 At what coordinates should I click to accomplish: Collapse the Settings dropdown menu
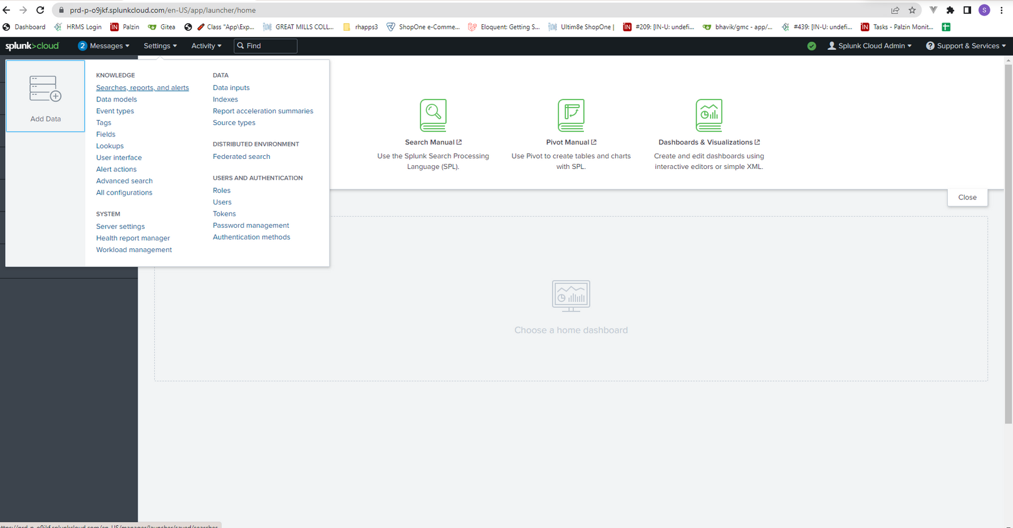160,46
